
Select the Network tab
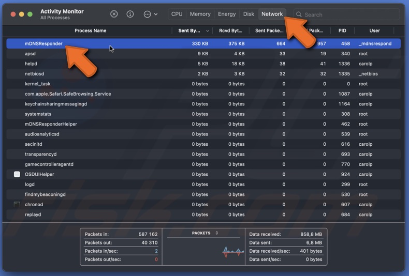pos(272,14)
